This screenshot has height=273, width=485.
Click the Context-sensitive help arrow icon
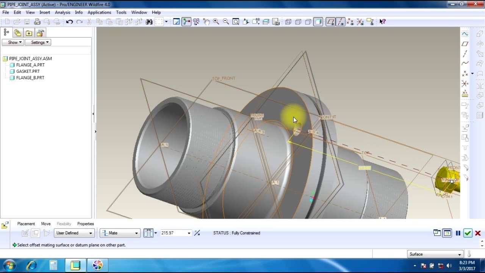coord(382,22)
